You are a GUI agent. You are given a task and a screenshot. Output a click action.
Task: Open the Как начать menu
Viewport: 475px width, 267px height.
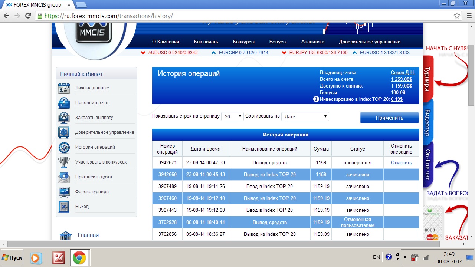coord(206,42)
